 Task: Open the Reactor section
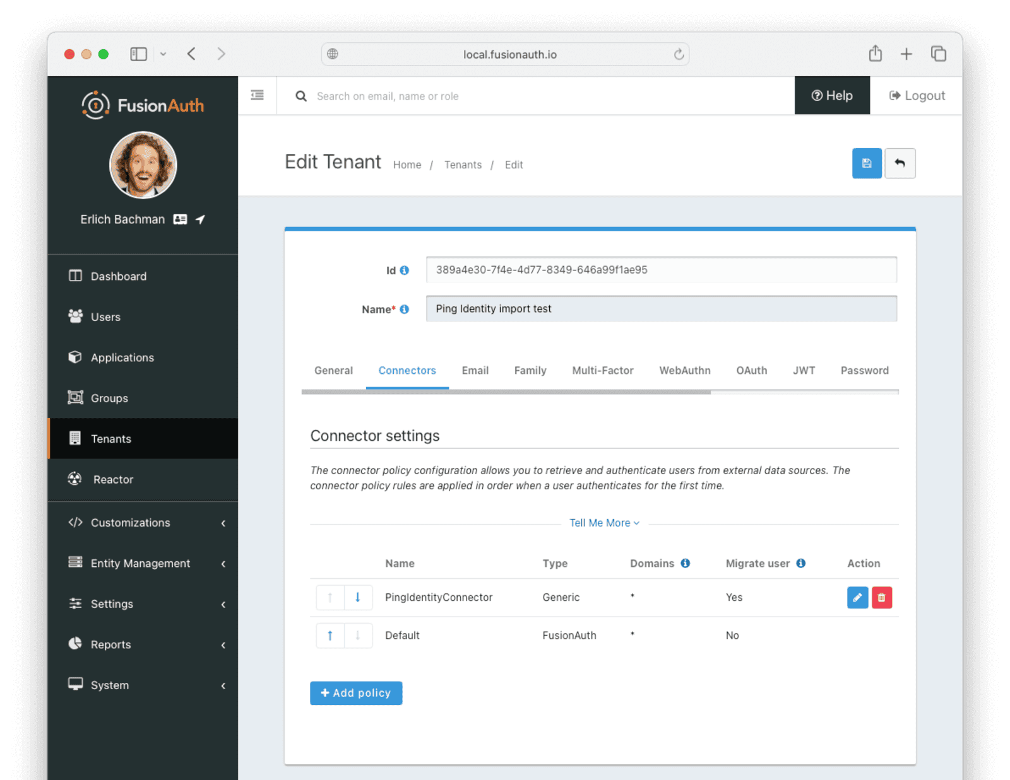113,479
